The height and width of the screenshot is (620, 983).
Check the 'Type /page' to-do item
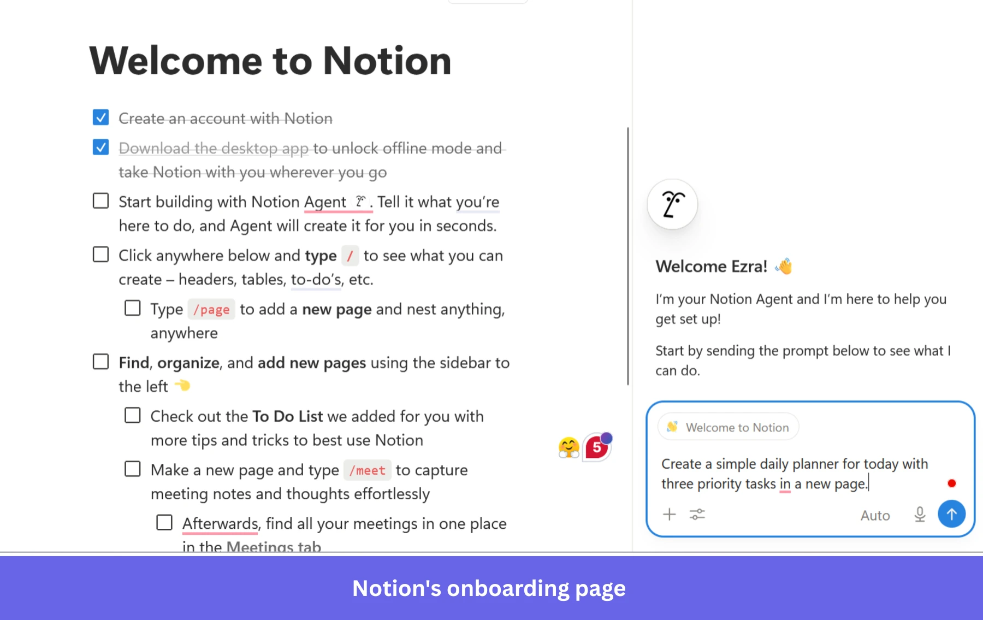click(x=132, y=308)
